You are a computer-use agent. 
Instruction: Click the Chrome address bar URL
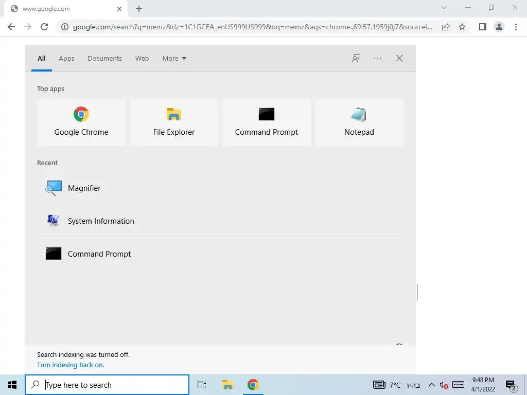click(252, 27)
